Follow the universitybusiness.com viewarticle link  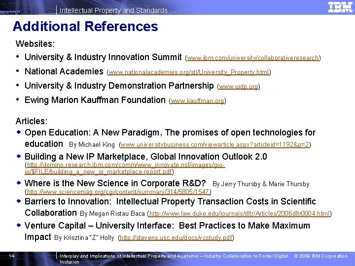coord(215,144)
